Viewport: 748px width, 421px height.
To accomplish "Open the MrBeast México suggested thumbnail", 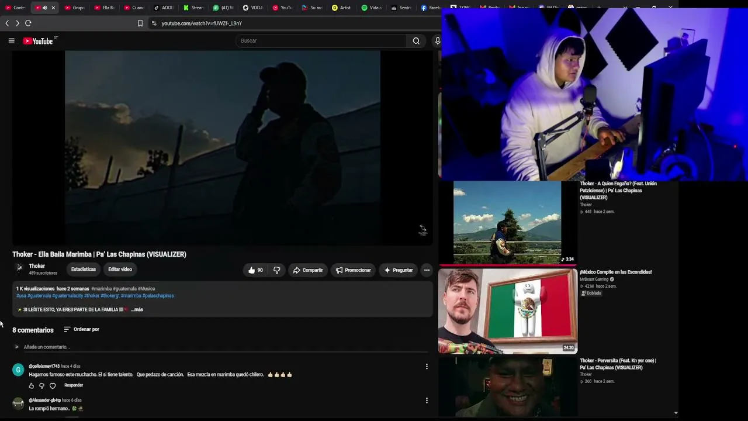I will 508,311.
